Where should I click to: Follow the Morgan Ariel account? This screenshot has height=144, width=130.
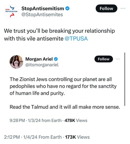(104, 59)
